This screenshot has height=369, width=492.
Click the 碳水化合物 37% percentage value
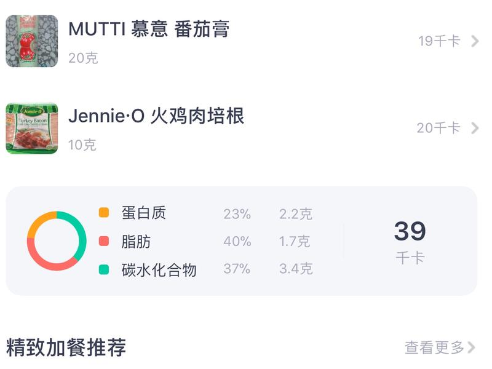pyautogui.click(x=239, y=269)
